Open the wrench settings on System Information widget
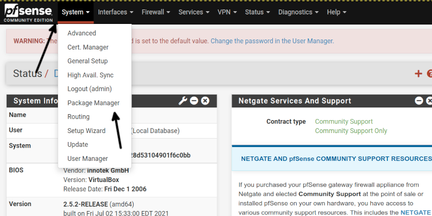Viewport: 432px width, 216px height. click(x=183, y=101)
